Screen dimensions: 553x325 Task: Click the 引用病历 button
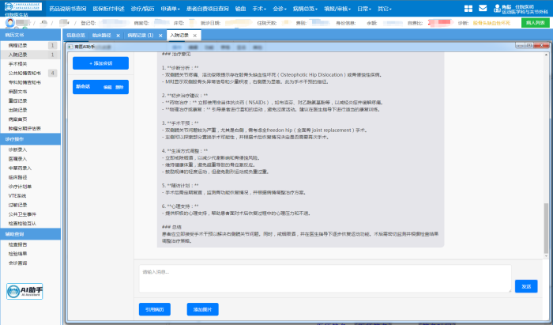tap(152, 309)
